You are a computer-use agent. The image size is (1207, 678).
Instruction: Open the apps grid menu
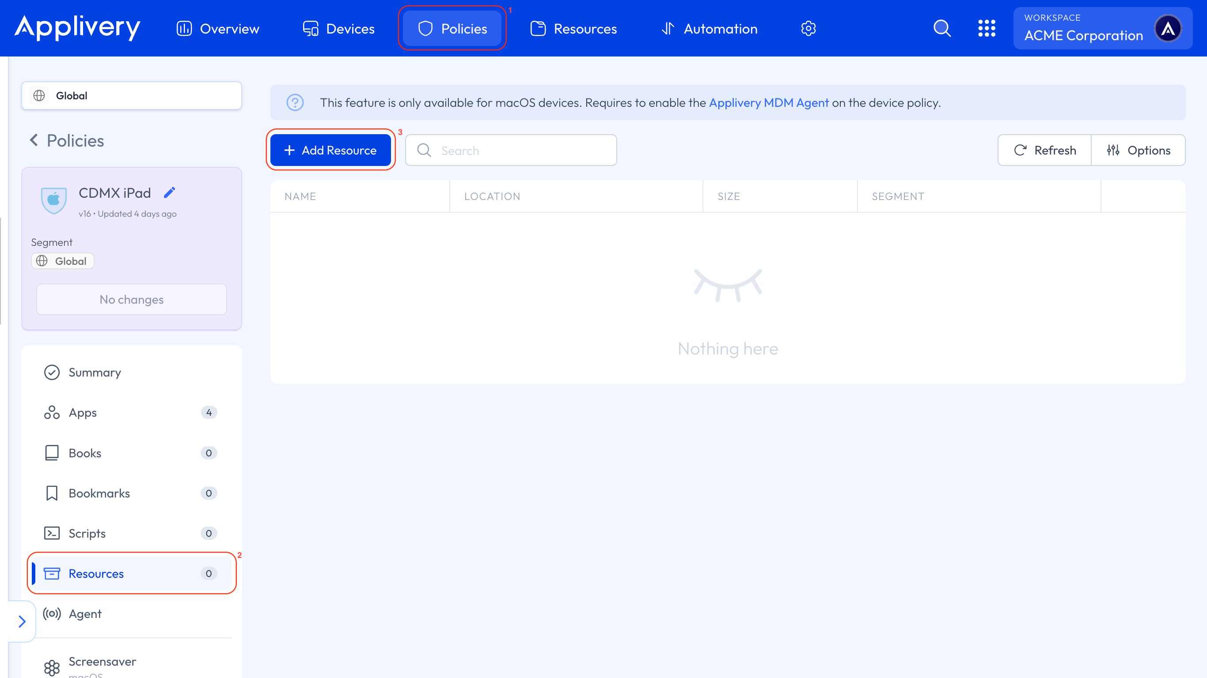[987, 28]
